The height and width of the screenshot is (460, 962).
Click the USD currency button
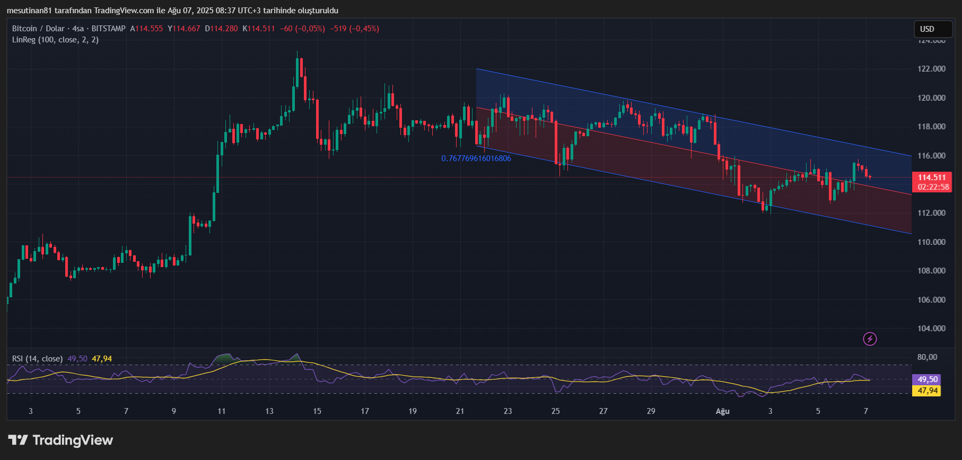click(933, 29)
